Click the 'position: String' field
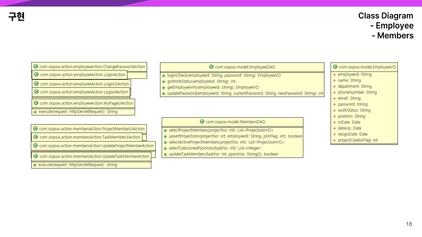Image resolution: width=422 pixels, height=237 pixels. click(x=352, y=116)
